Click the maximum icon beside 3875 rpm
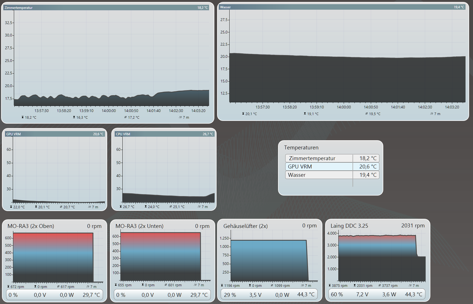 tap(330, 285)
